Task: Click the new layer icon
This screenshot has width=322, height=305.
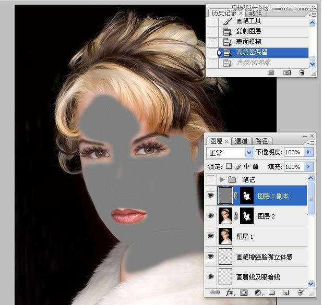Action: pyautogui.click(x=285, y=294)
